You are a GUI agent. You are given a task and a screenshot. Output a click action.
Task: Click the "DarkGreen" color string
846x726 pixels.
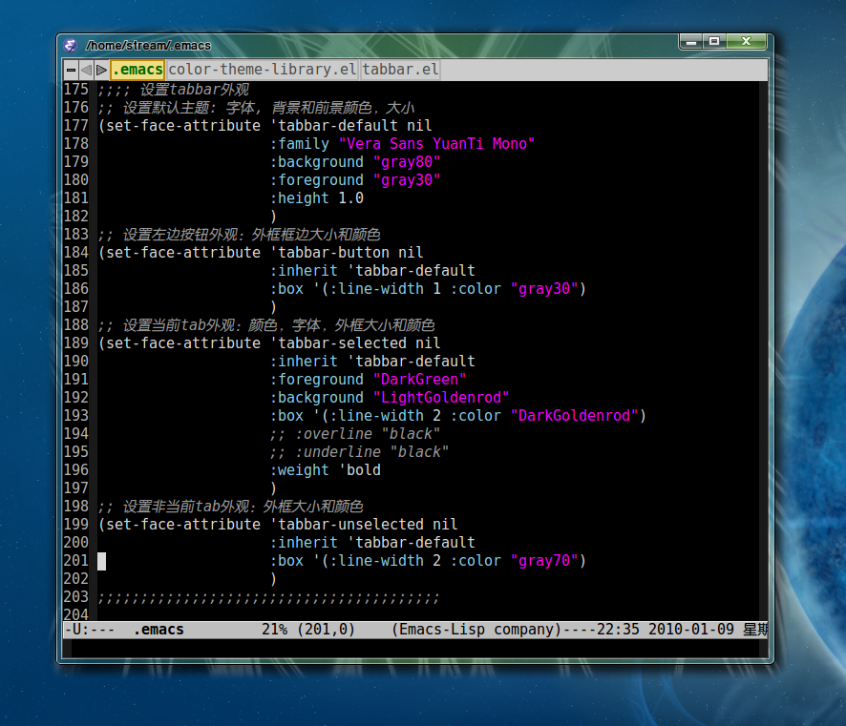(420, 380)
